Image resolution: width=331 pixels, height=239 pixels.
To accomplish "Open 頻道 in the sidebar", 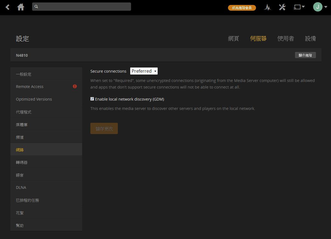I will coord(46,137).
